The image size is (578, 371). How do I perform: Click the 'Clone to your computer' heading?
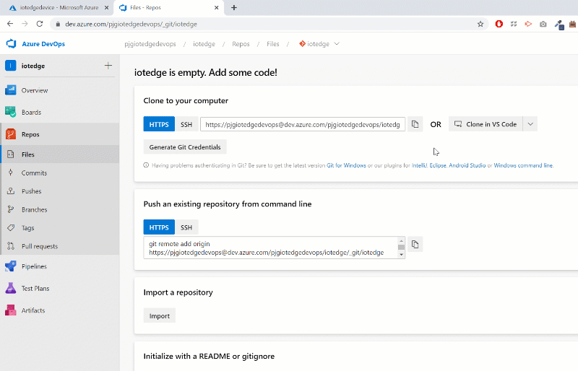click(186, 100)
